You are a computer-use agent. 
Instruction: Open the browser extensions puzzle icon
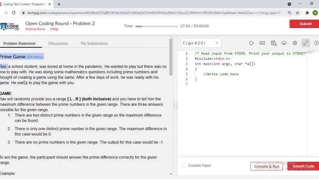tap(307, 13)
